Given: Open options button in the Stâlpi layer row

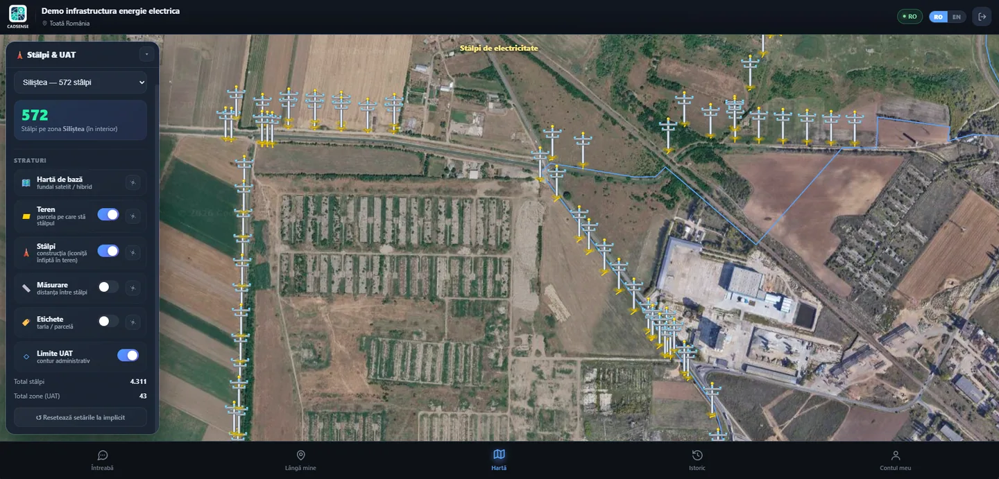Looking at the screenshot, I should (133, 252).
